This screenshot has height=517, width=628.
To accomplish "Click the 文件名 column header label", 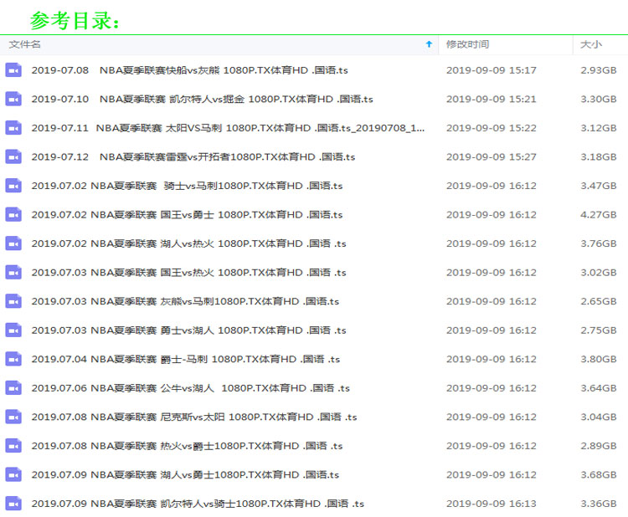I will pos(25,44).
